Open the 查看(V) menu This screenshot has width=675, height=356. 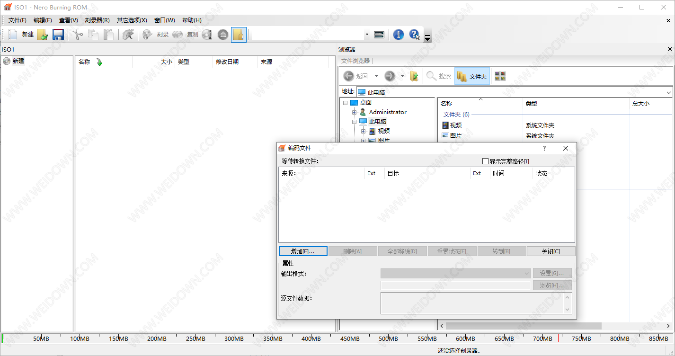68,20
